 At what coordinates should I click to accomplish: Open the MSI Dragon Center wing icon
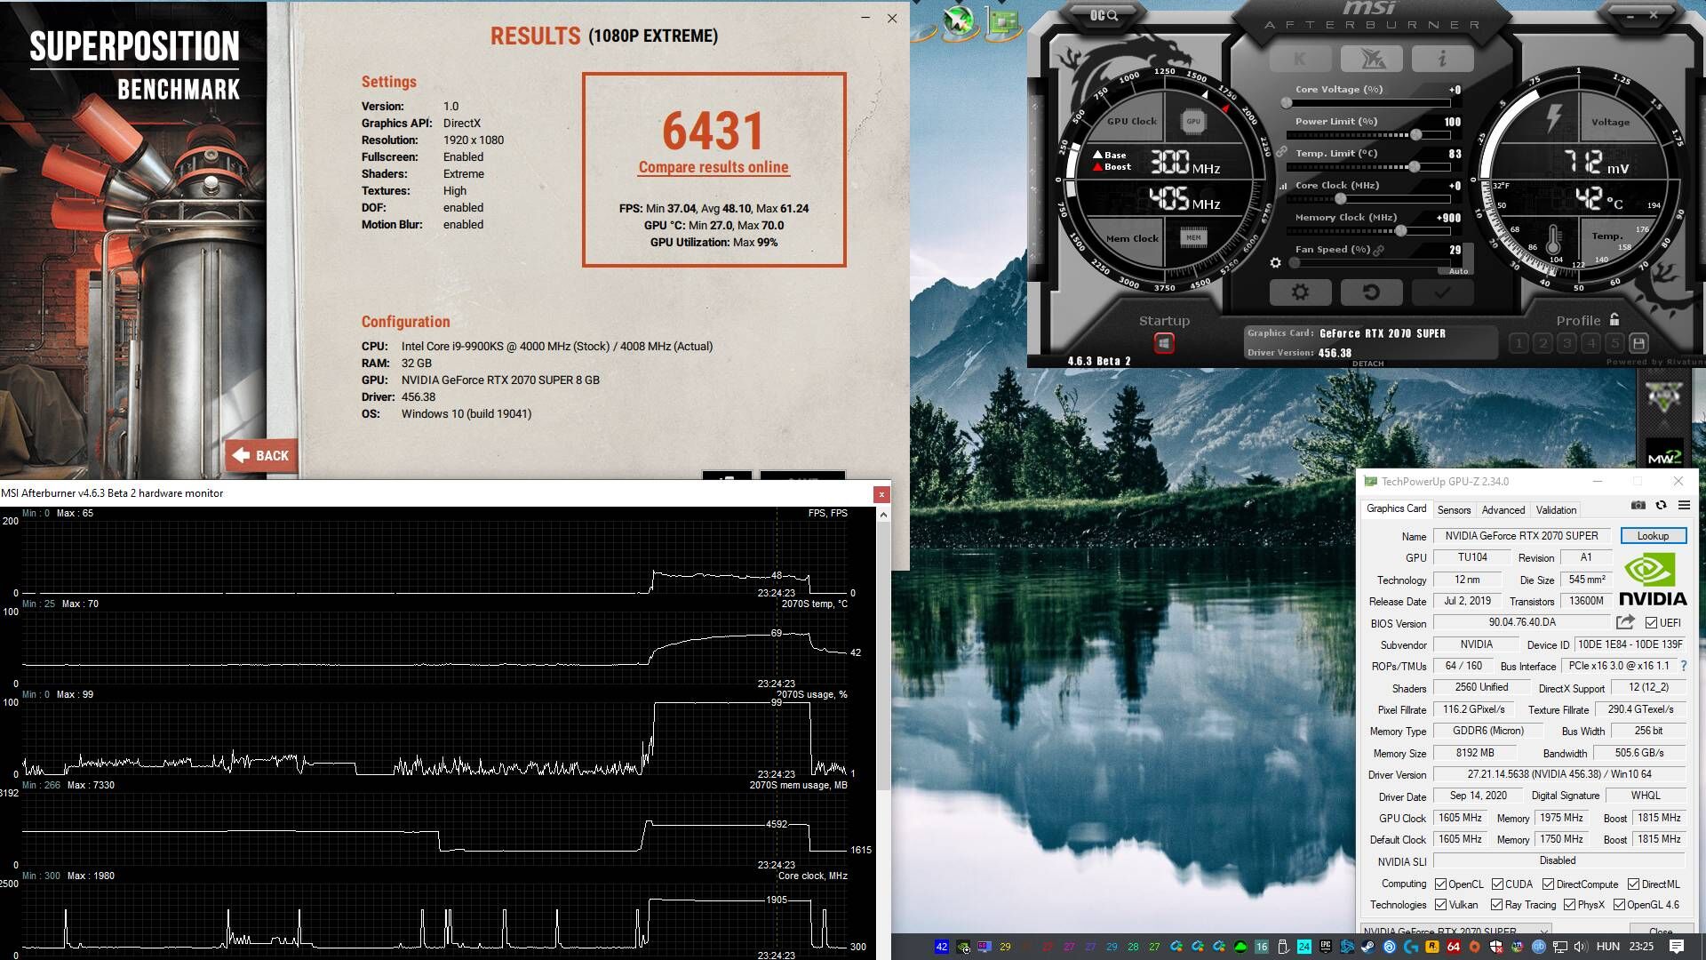point(1370,59)
